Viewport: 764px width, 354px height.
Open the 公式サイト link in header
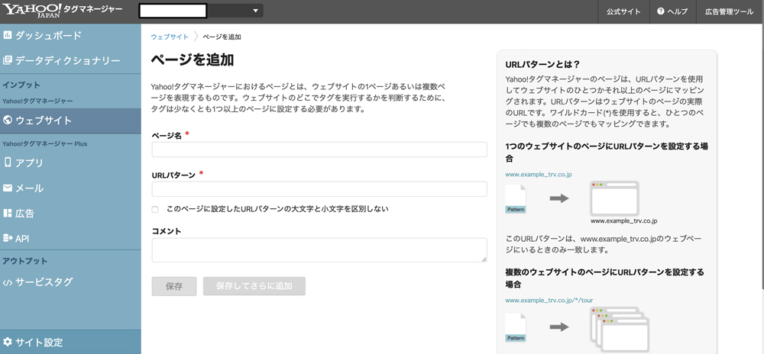[623, 11]
